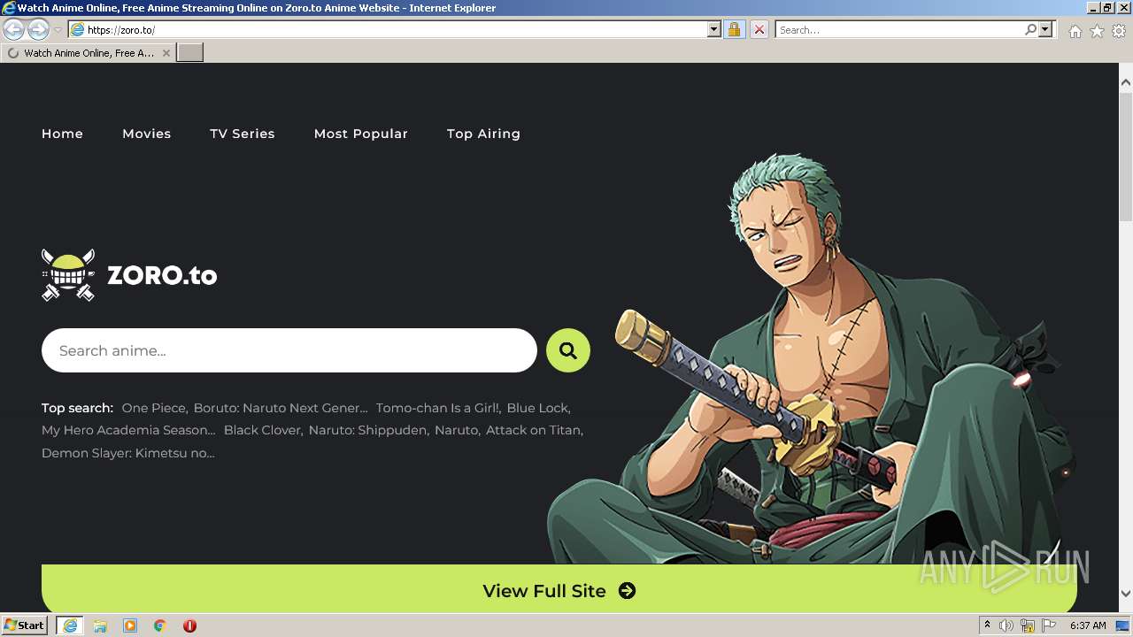
Task: Close the Watch Anime Online tab
Action: coord(166,53)
